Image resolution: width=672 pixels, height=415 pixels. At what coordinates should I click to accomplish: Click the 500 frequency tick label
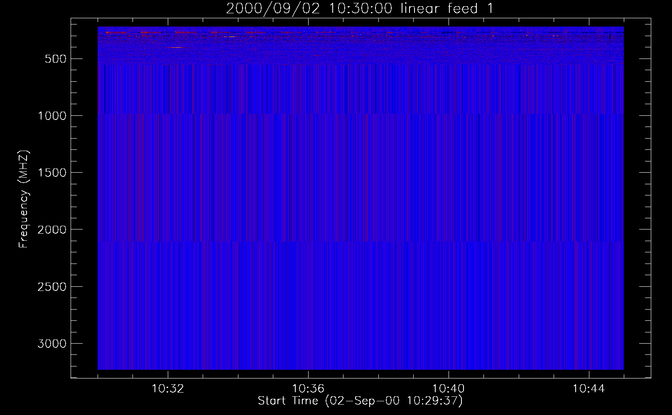(x=56, y=59)
